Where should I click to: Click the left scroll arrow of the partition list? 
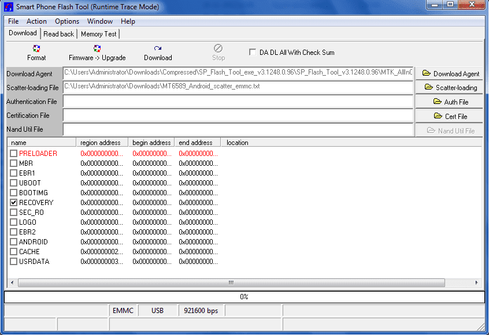(12, 282)
